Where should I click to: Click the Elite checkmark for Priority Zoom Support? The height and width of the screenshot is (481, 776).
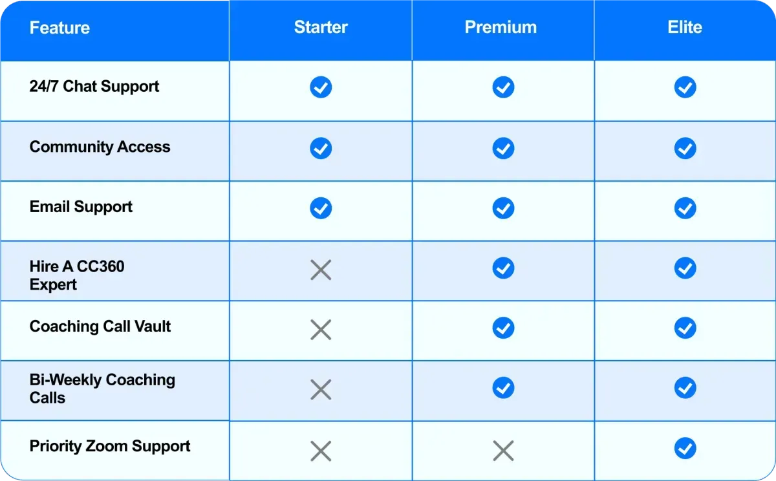click(x=685, y=448)
